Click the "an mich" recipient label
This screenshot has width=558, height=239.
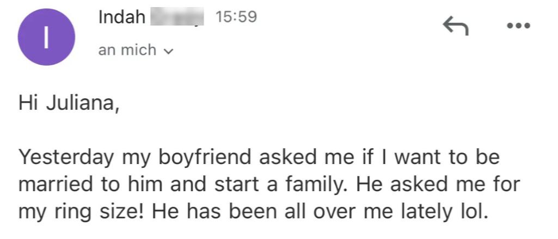click(127, 51)
